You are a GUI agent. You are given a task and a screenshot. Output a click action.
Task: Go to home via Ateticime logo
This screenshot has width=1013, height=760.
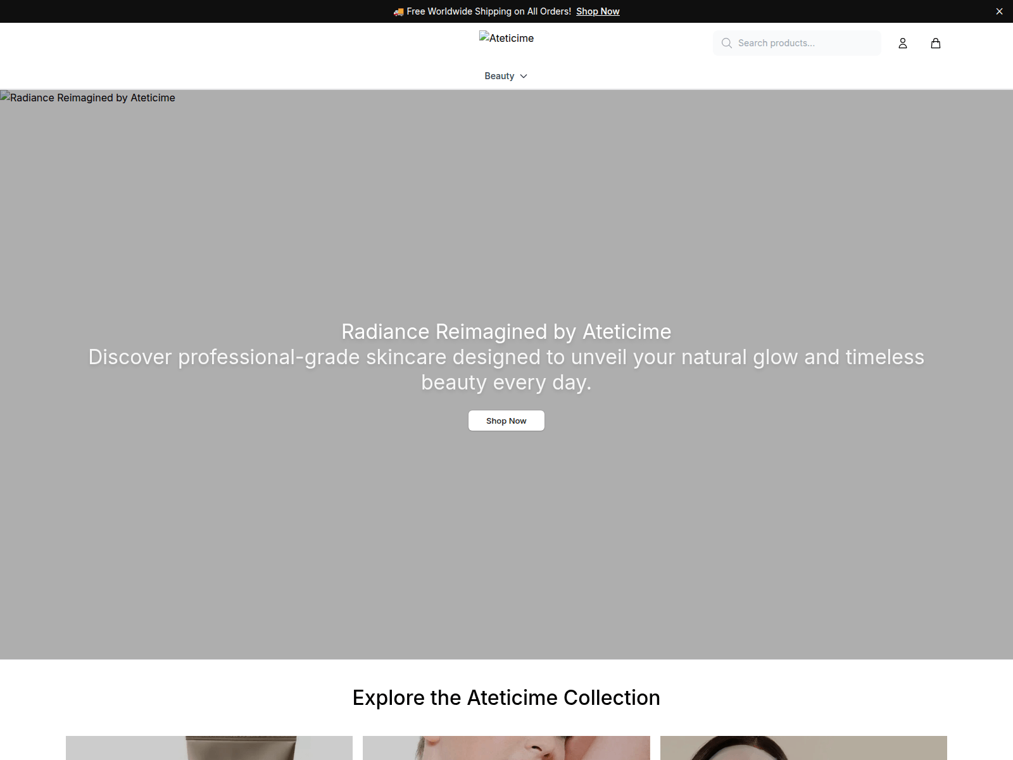(507, 38)
